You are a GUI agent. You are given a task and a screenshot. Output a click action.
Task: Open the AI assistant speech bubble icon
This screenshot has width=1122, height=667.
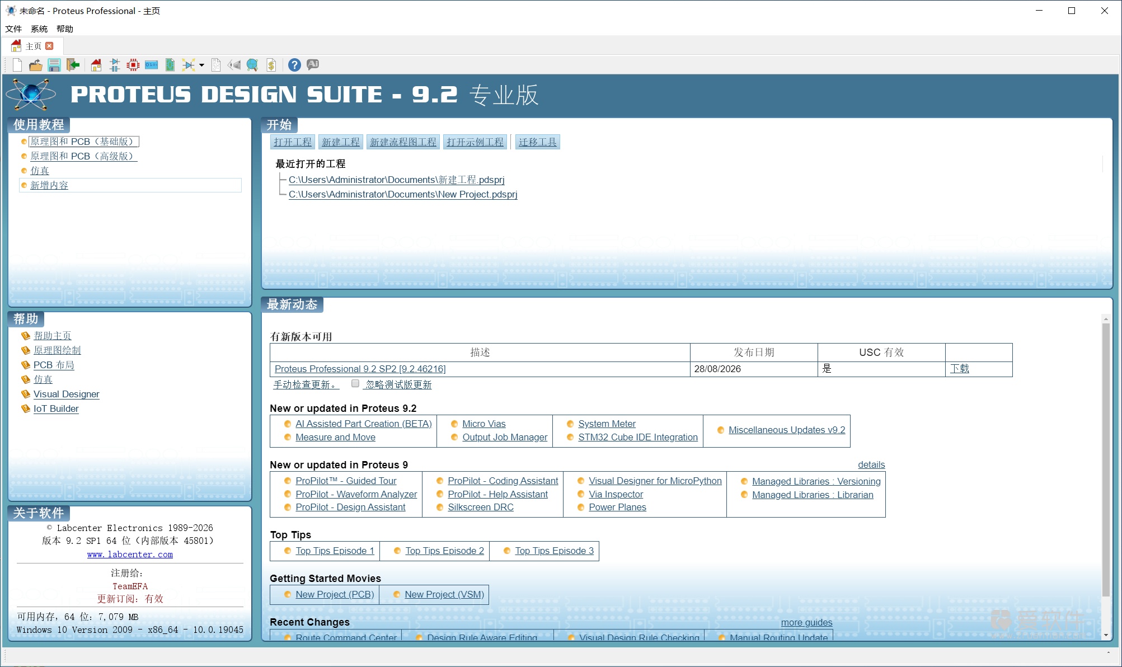(x=313, y=64)
